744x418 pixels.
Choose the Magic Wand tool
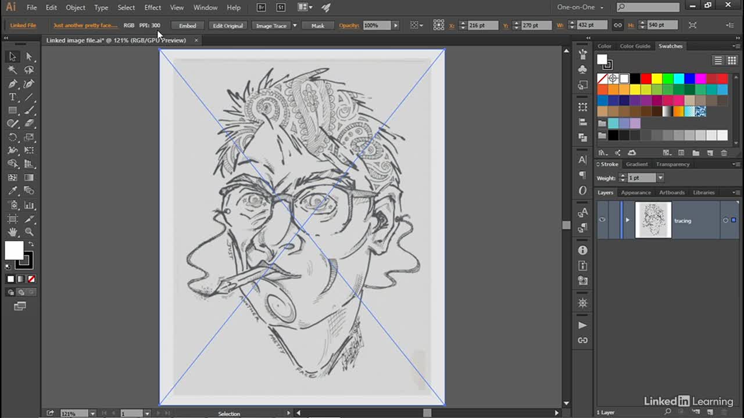(x=12, y=70)
